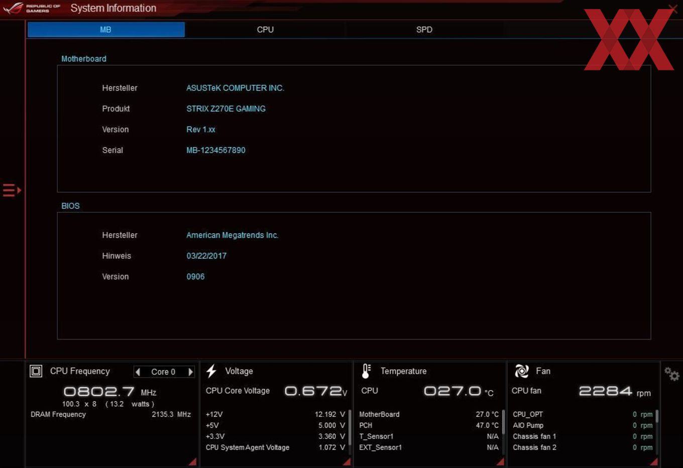Viewport: 683px width, 468px height.
Task: Select previous core with left arrow
Action: (138, 372)
